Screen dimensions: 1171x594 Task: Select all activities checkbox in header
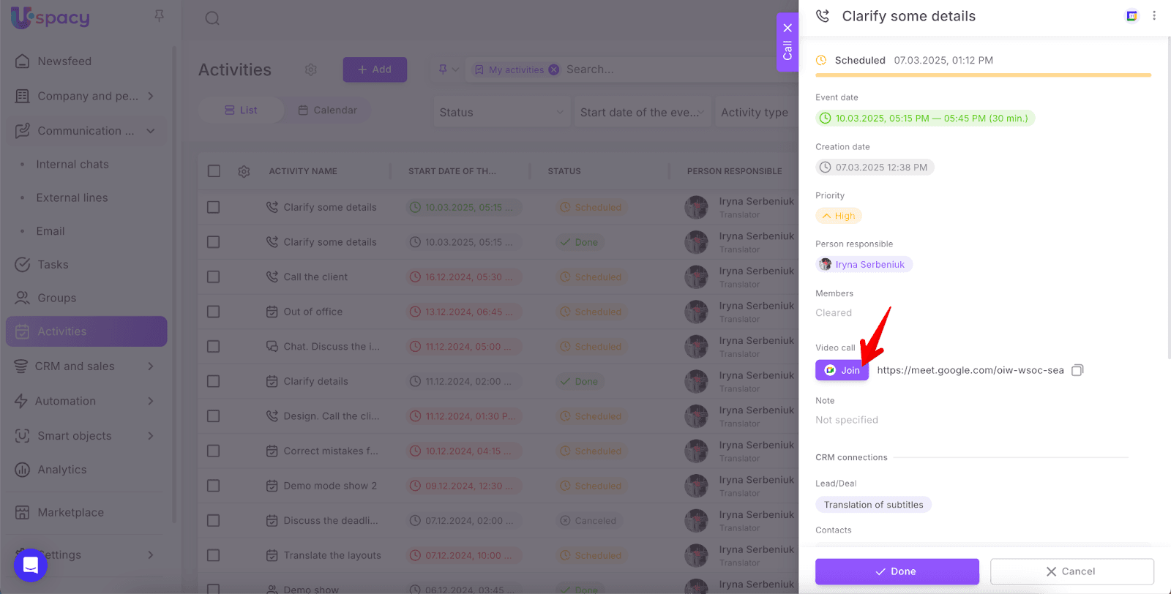click(214, 171)
